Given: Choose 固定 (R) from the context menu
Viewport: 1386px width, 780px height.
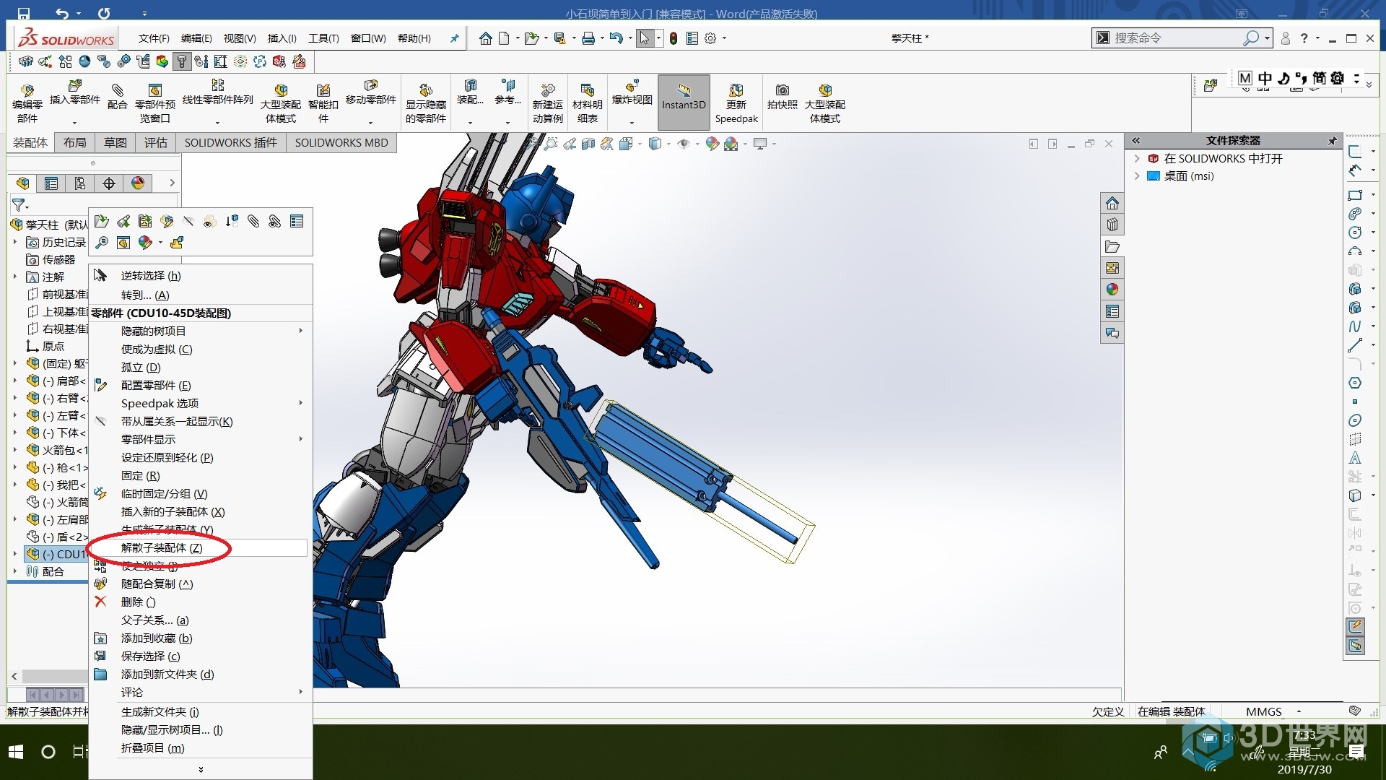Looking at the screenshot, I should click(201, 475).
